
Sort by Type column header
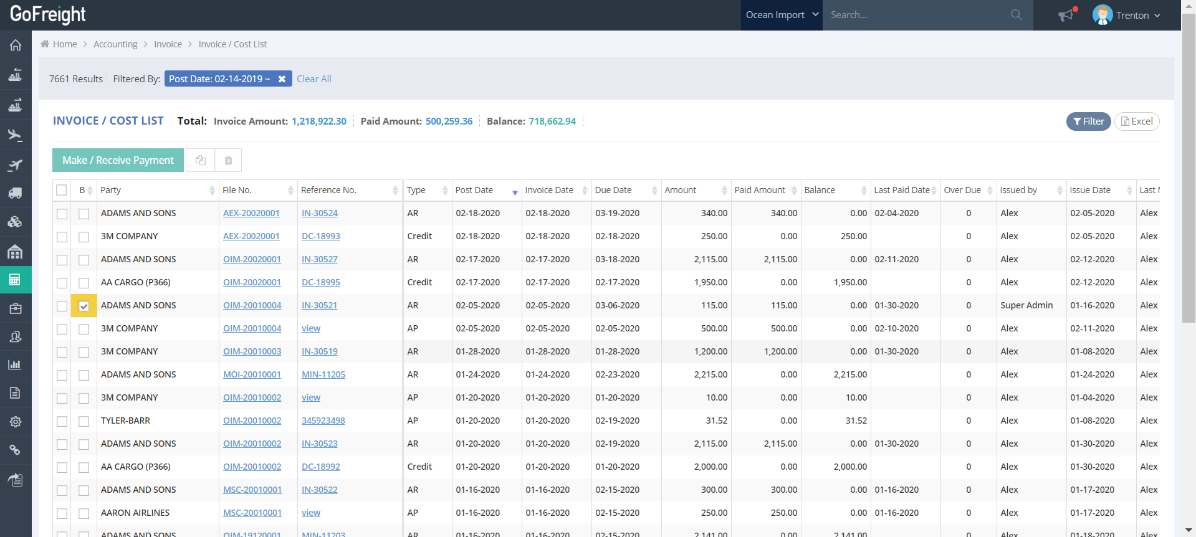pos(427,190)
